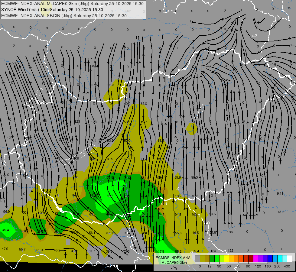Screen dimensions: 296x272
Task: Select the dark green legend swatch above 12
Action: coord(212,259)
